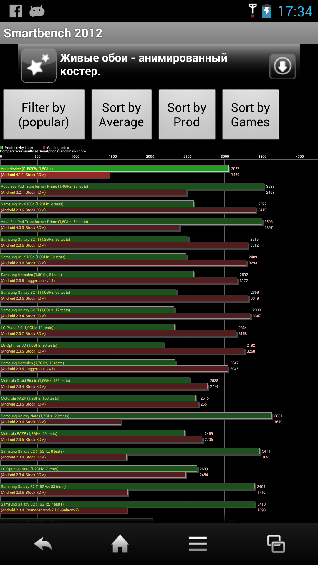Tap the SmartphoneBenchmarks.com compare text

pos(43,151)
